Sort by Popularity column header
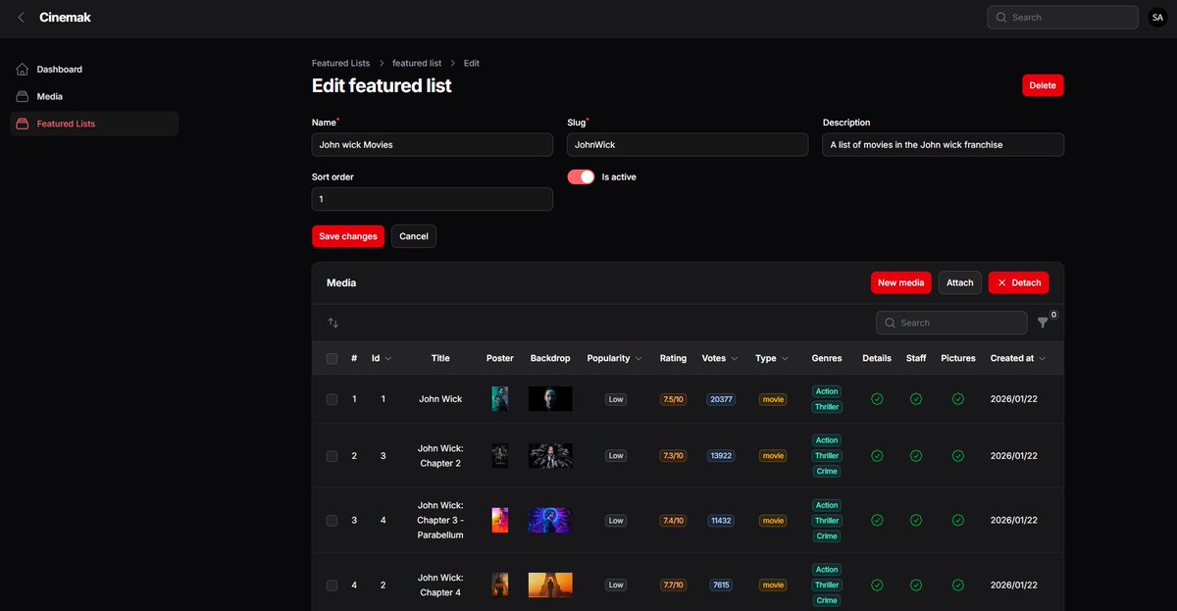The width and height of the screenshot is (1177, 611). coord(615,359)
